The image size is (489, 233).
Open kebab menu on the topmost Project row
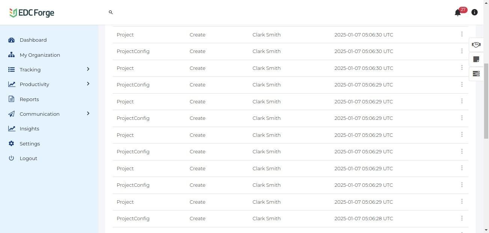pos(462,34)
